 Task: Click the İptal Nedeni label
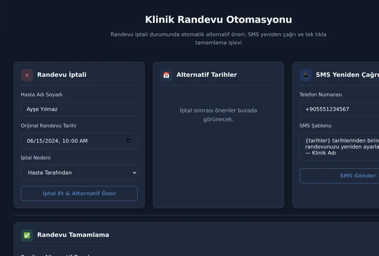coord(36,158)
